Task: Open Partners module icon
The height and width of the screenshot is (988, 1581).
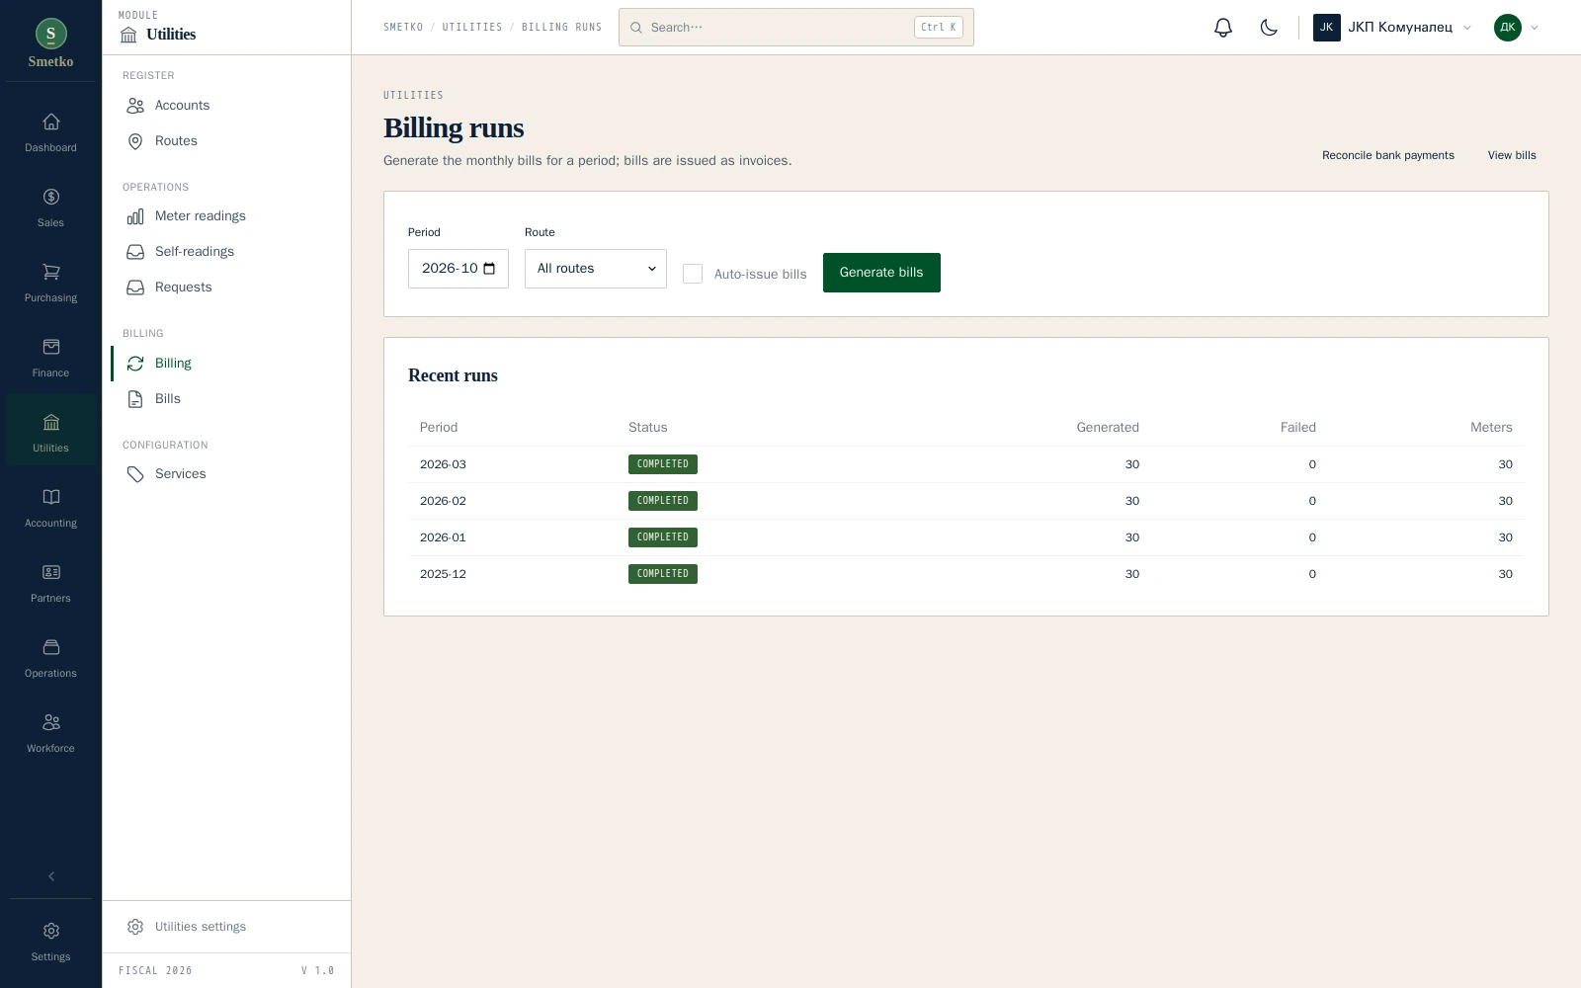Action: tap(50, 584)
